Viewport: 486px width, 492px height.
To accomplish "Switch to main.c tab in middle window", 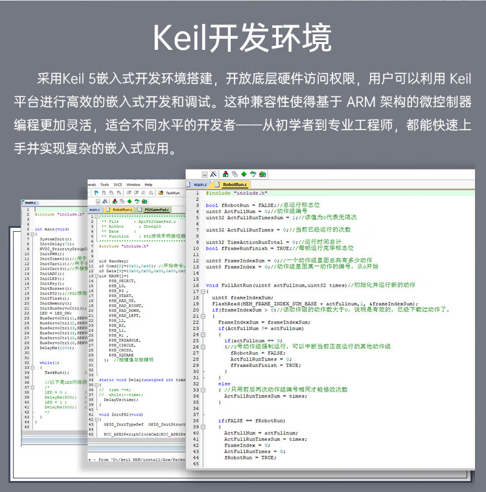I will (x=95, y=210).
